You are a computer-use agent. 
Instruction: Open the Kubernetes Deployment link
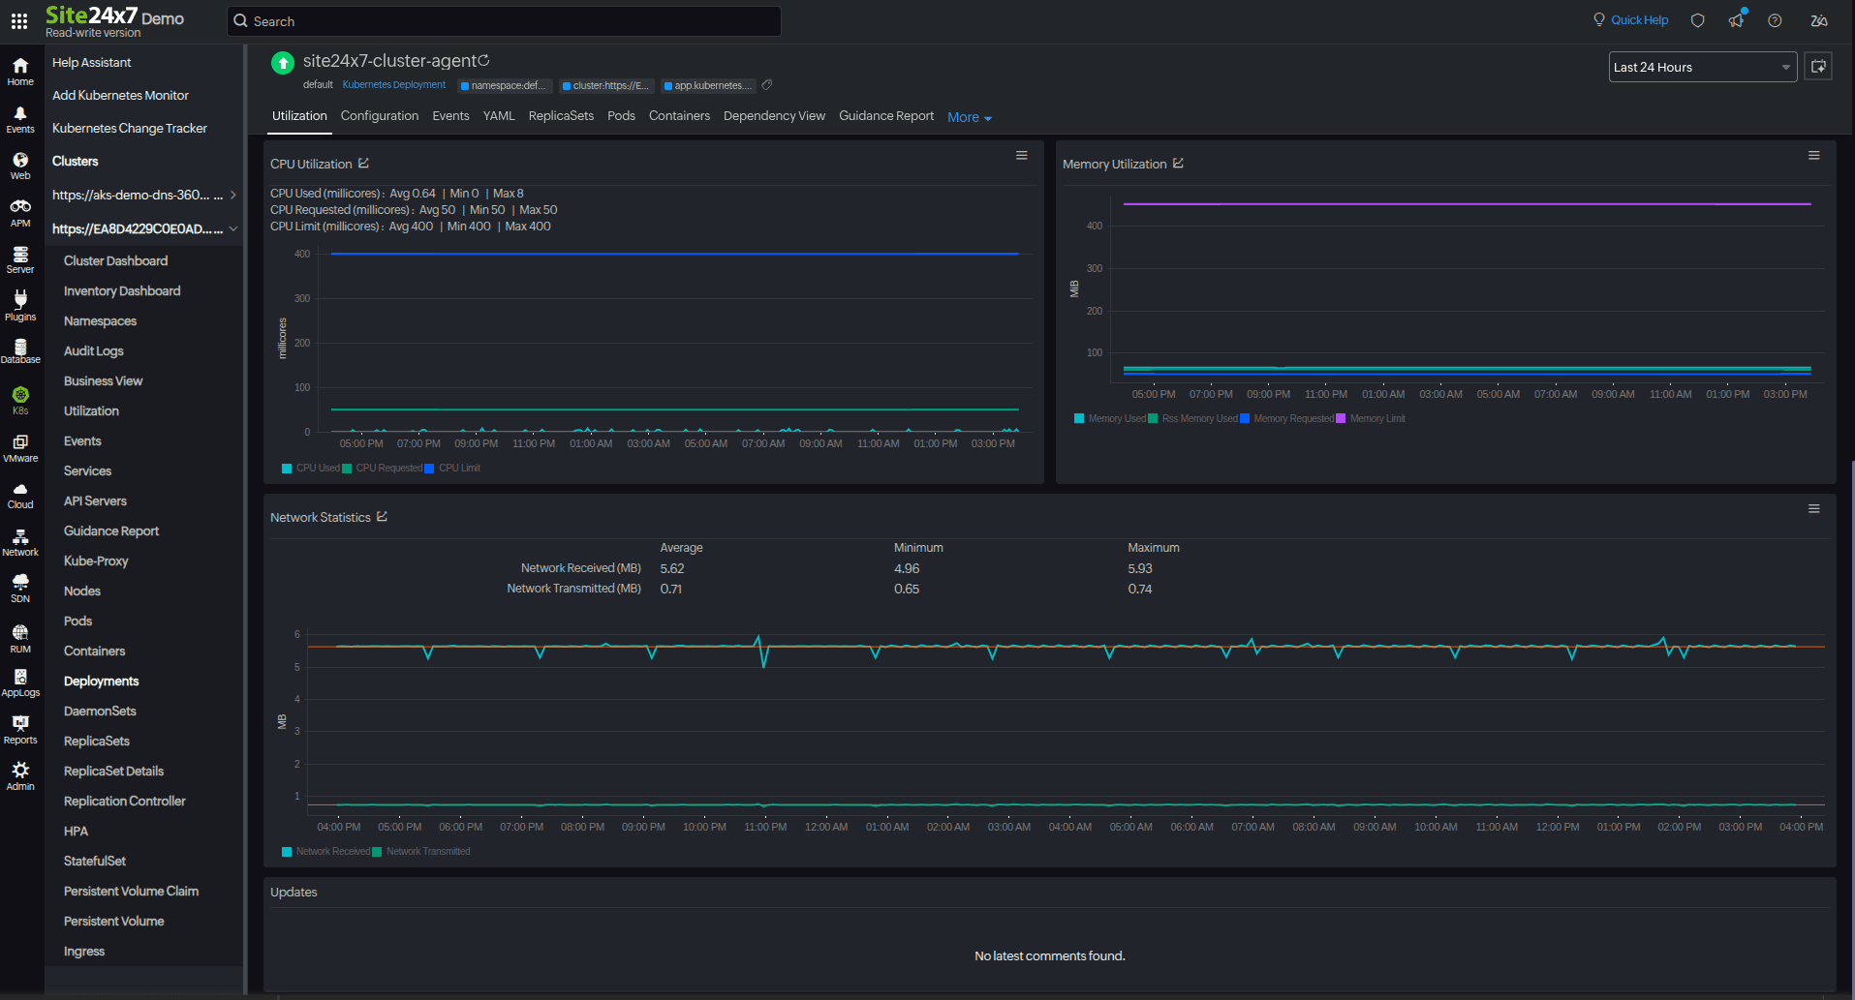[393, 85]
